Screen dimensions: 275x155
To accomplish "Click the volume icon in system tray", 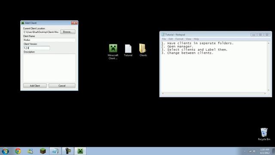I will 254,151.
